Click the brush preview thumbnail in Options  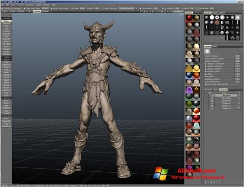(x=207, y=51)
